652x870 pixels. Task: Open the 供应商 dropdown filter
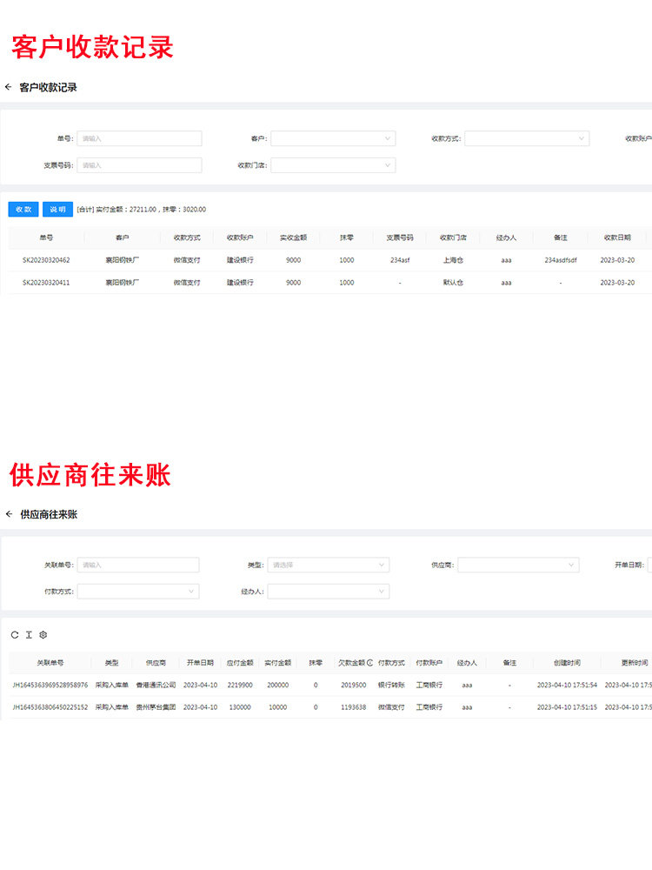click(518, 565)
